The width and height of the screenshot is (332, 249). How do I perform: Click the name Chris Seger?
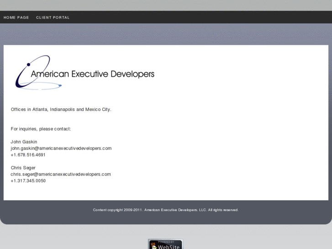coord(23,168)
